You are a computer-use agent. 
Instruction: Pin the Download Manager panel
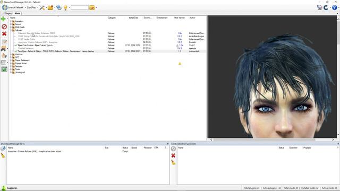[x=168, y=144]
